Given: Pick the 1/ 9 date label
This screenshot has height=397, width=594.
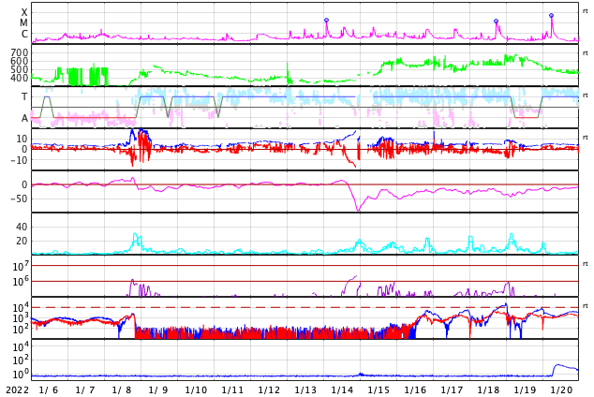Looking at the screenshot, I should [158, 390].
